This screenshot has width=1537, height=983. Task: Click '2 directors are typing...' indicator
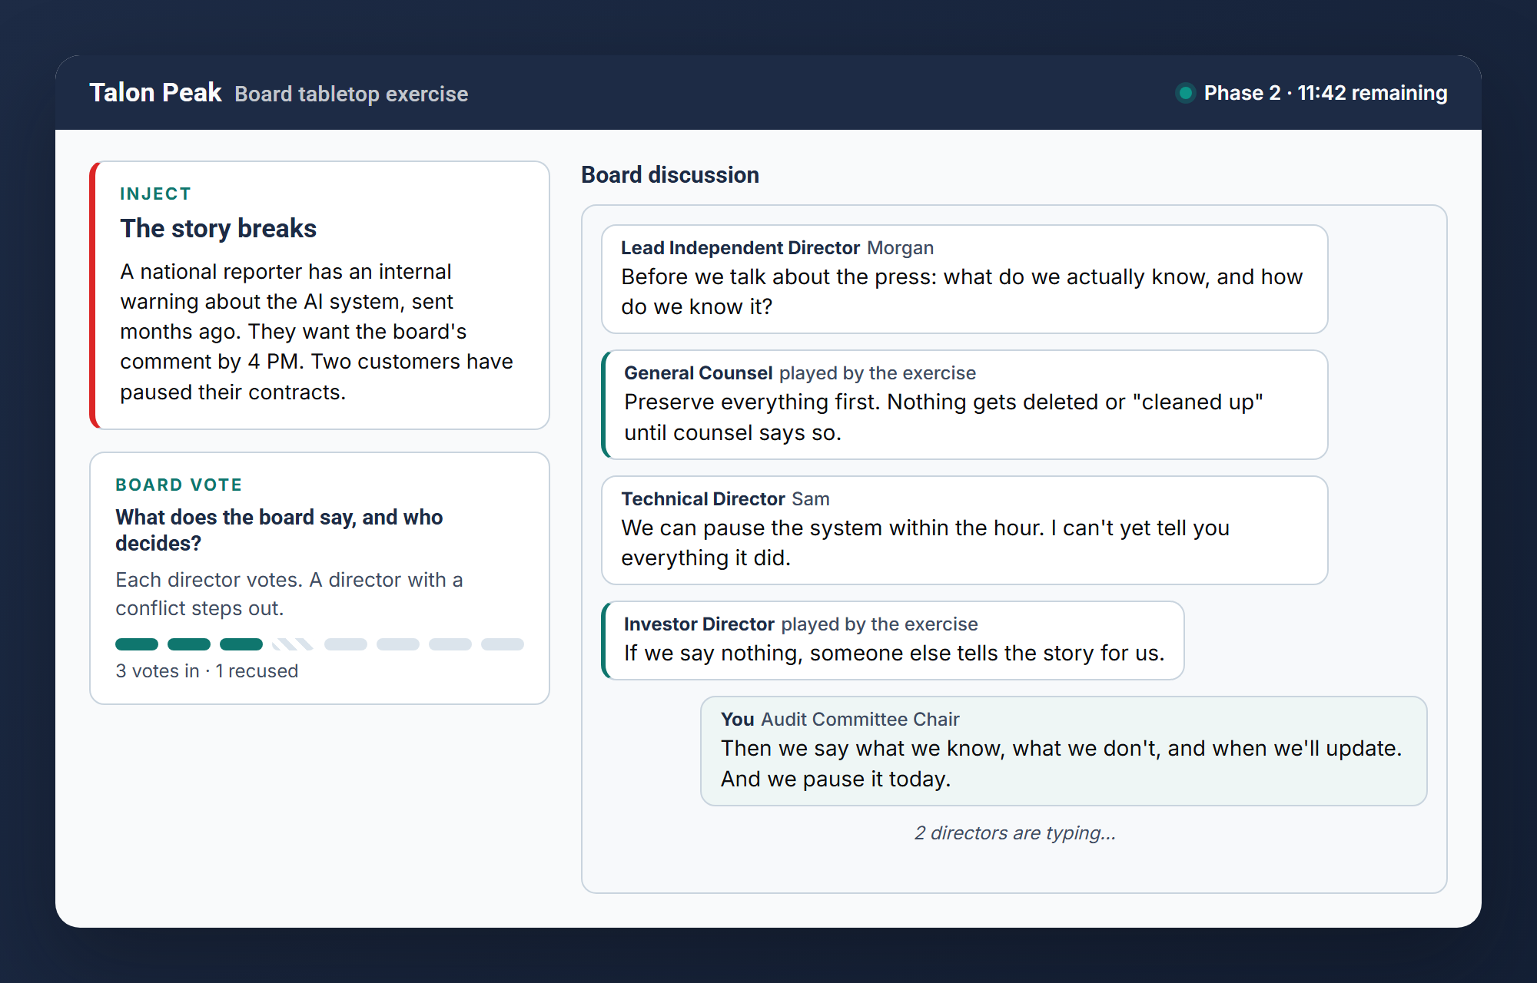(x=1014, y=833)
